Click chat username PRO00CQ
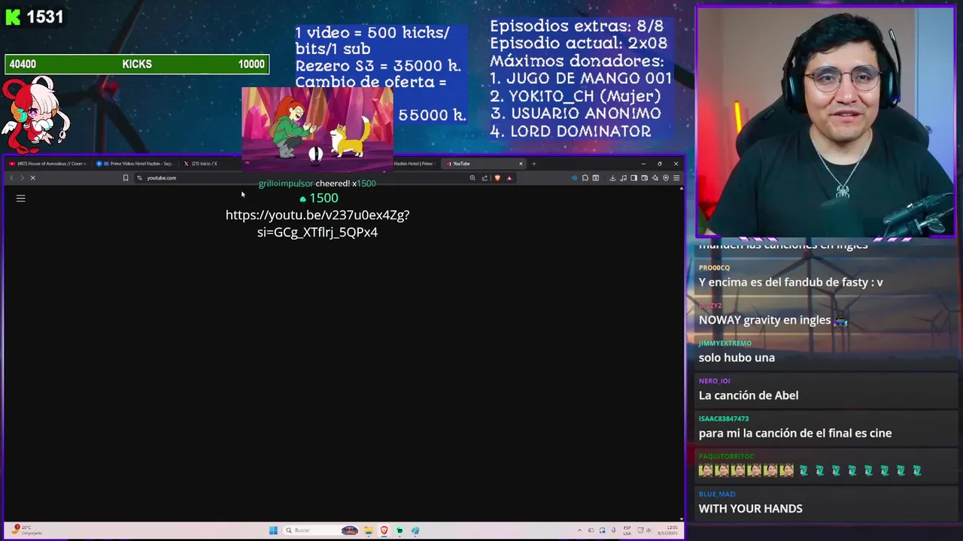963x541 pixels. (714, 267)
